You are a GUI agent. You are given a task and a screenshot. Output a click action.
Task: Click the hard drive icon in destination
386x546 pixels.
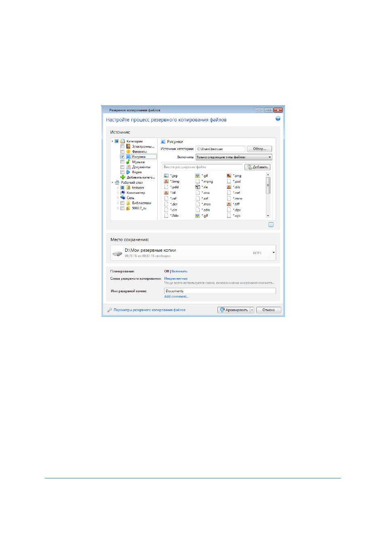[117, 253]
